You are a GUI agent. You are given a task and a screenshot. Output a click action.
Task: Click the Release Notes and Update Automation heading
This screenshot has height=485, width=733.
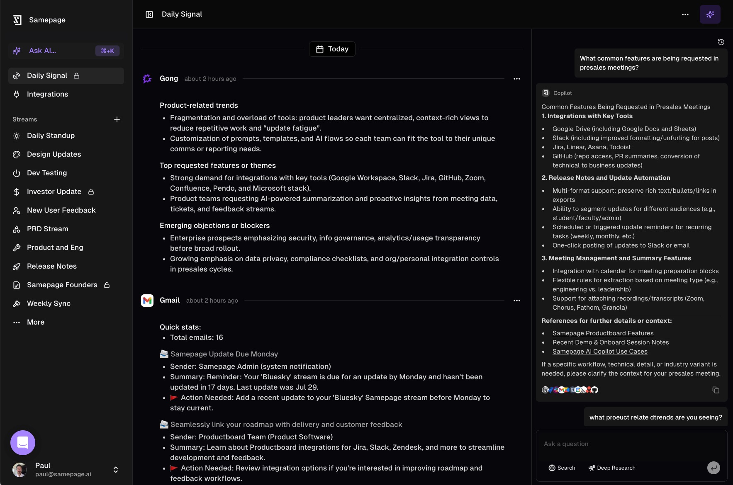(606, 178)
